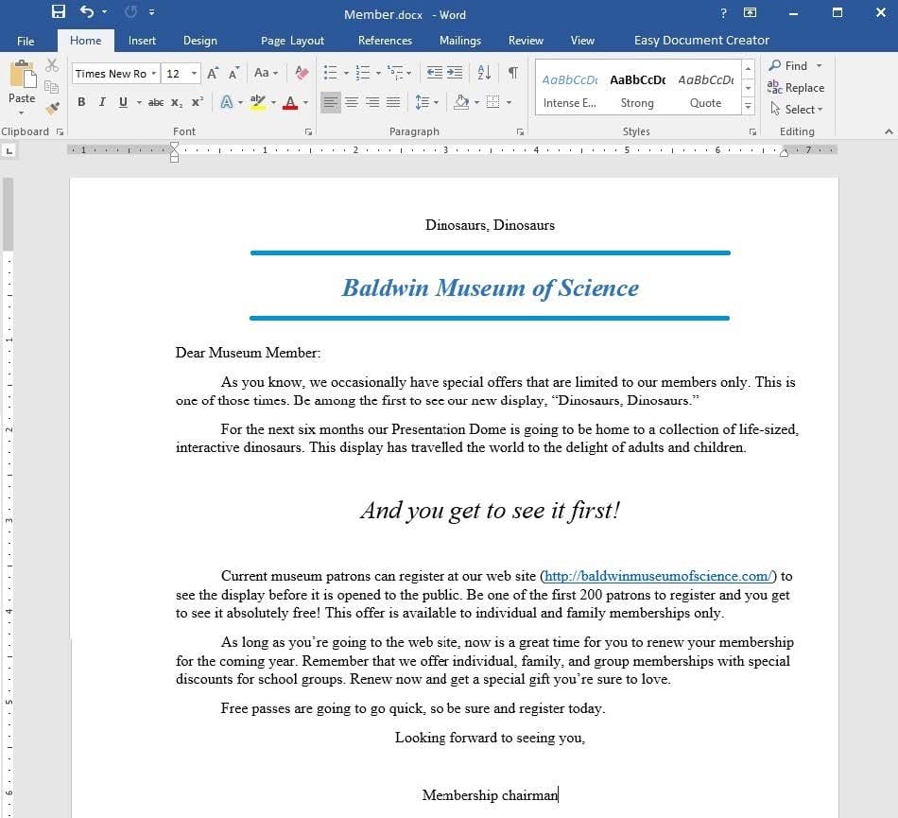Click the Sort A-Z icon
The height and width of the screenshot is (818, 898).
(x=484, y=73)
